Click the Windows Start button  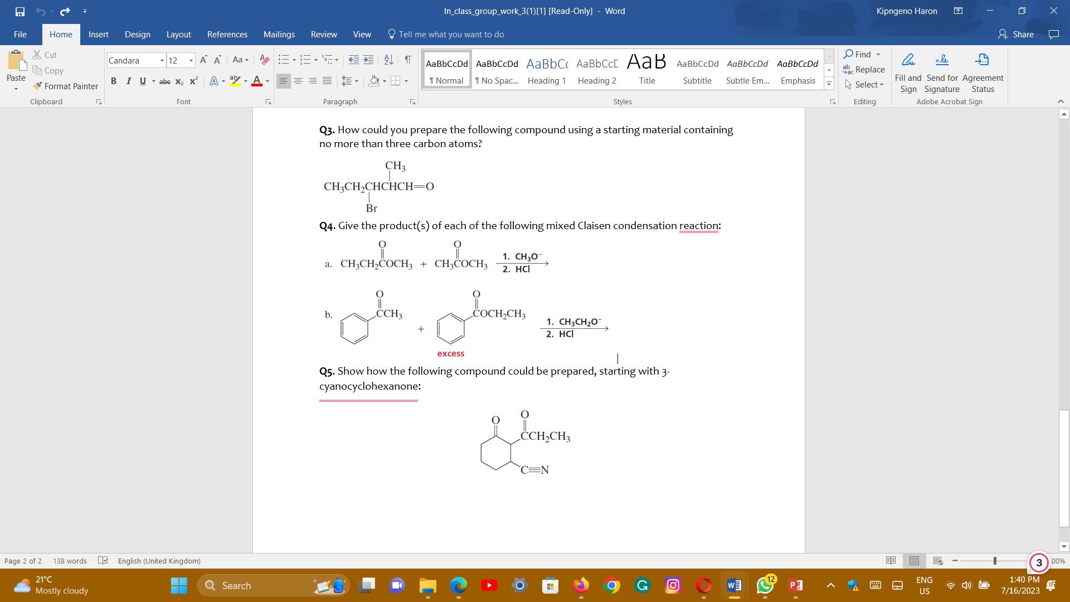coord(179,585)
